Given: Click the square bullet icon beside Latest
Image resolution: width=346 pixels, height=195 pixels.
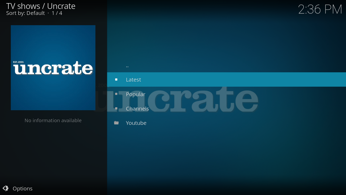Looking at the screenshot, I should (116, 80).
